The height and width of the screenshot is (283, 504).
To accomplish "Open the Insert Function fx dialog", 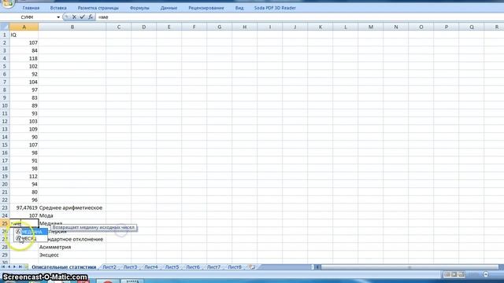I will [x=91, y=17].
